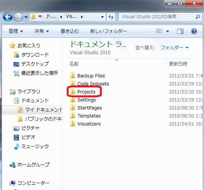Click the star icon beside お気に入り
This screenshot has height=190, width=204.
pos(12,45)
